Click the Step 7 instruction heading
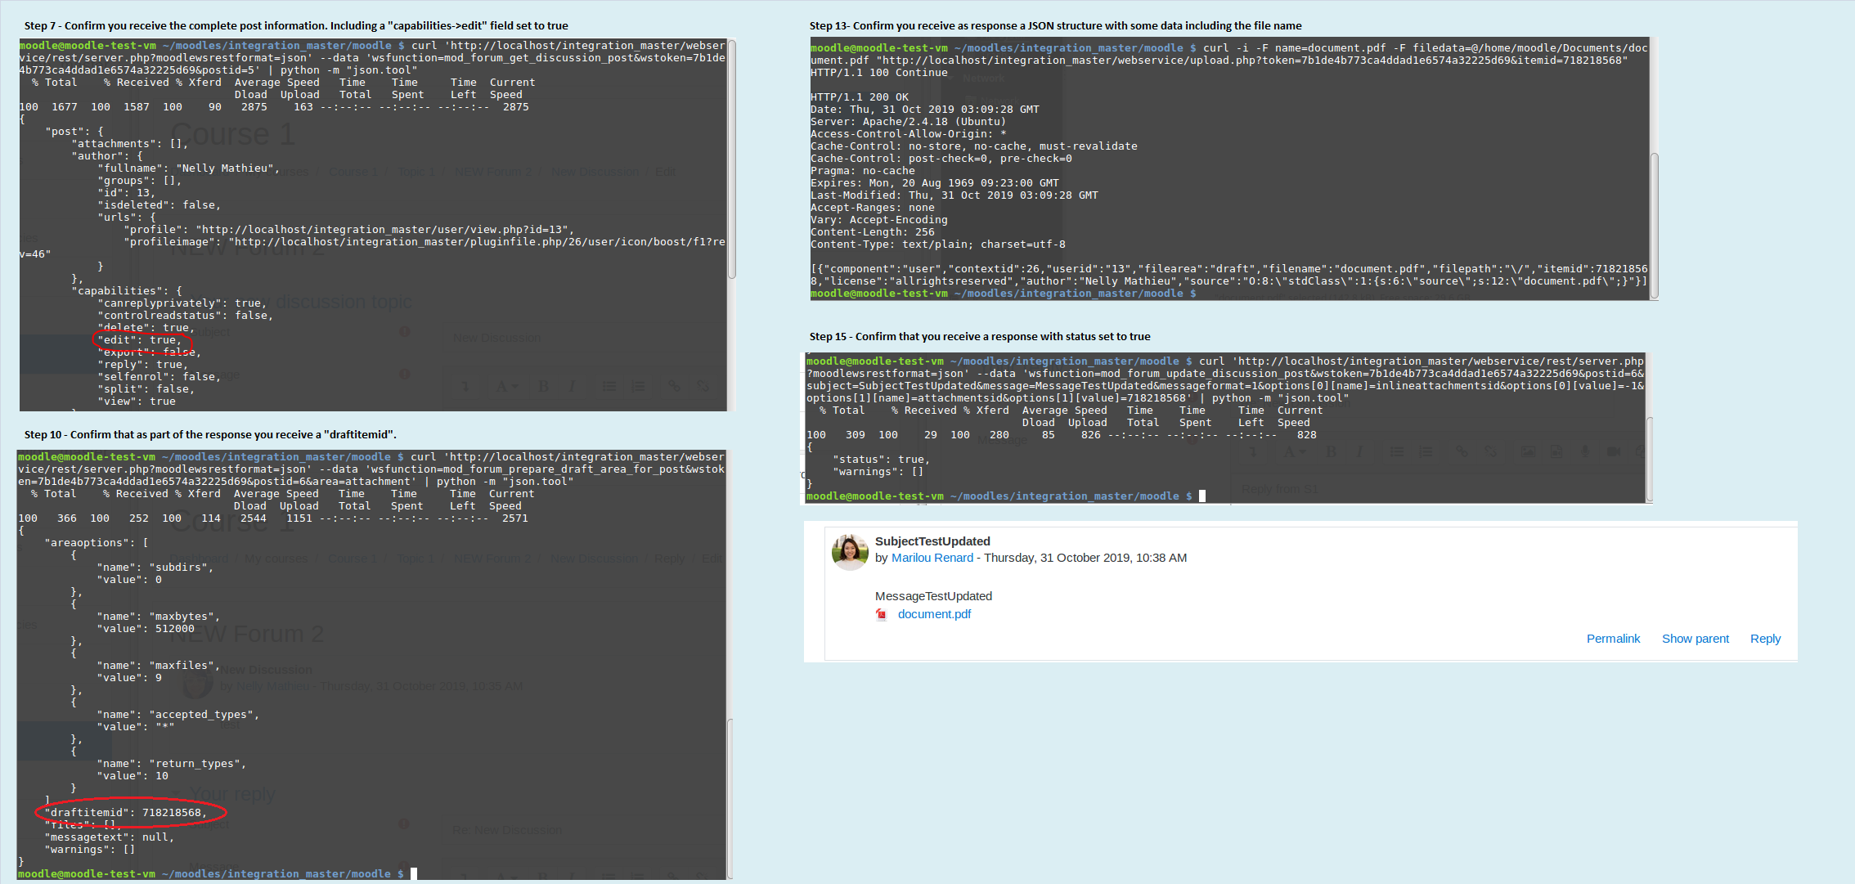 [296, 26]
